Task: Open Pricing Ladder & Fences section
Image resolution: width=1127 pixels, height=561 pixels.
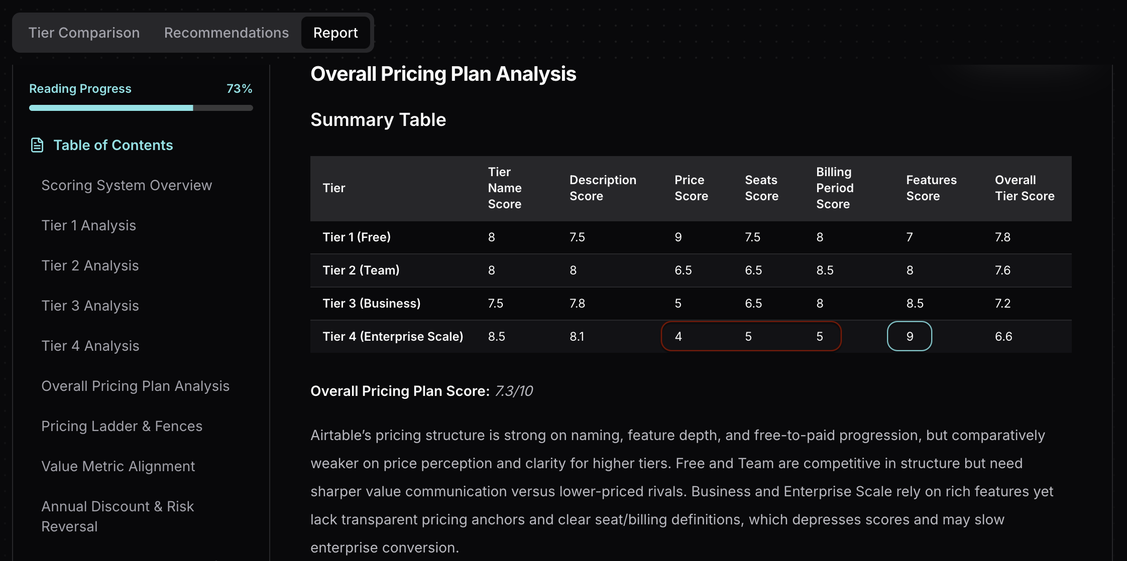Action: [x=122, y=426]
